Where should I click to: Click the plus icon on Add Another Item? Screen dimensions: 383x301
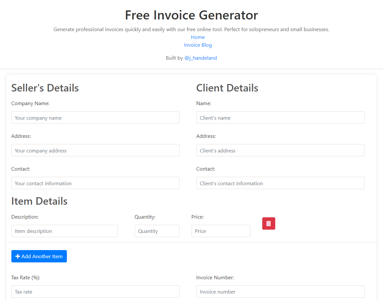coord(18,256)
